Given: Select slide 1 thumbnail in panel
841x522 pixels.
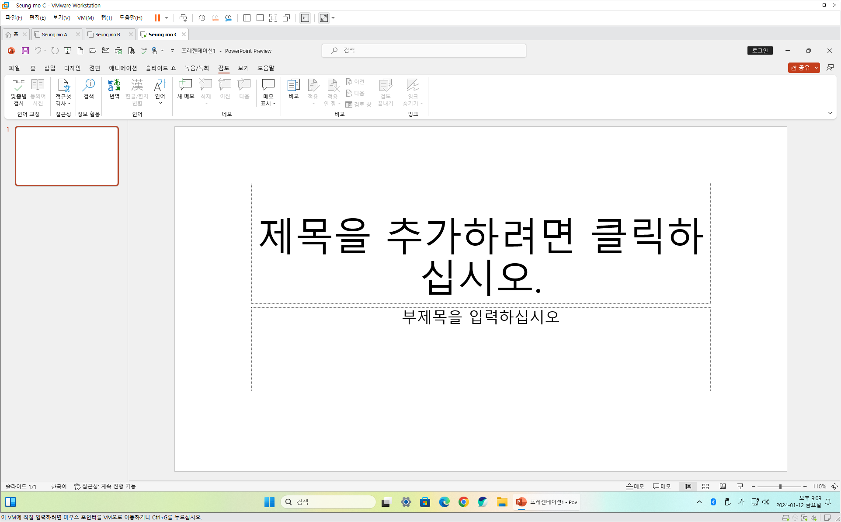Looking at the screenshot, I should pyautogui.click(x=67, y=156).
